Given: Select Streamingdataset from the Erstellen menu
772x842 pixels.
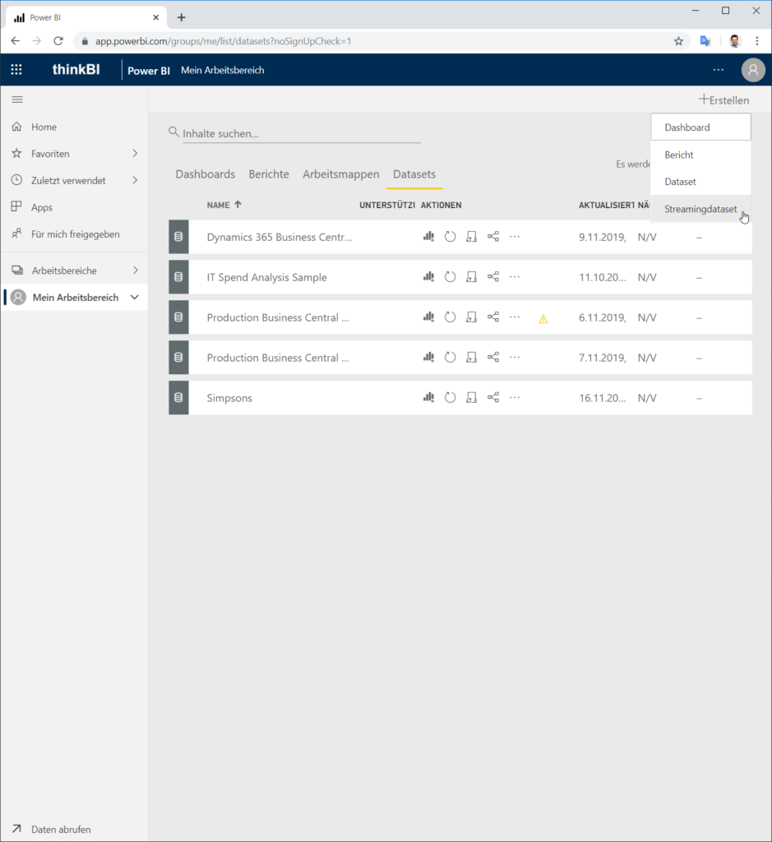Looking at the screenshot, I should [x=700, y=209].
